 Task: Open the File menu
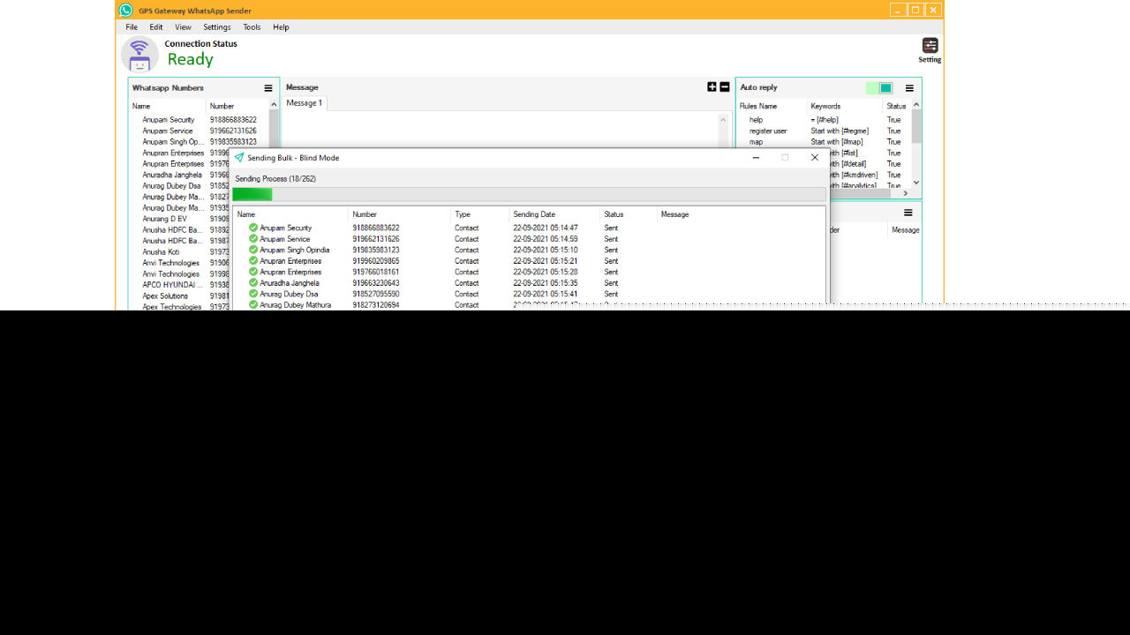point(132,27)
